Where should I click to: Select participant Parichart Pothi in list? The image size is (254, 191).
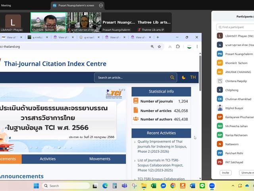click(235, 153)
